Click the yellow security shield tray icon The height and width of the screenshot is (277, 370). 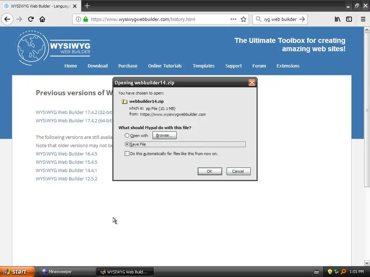point(330,272)
